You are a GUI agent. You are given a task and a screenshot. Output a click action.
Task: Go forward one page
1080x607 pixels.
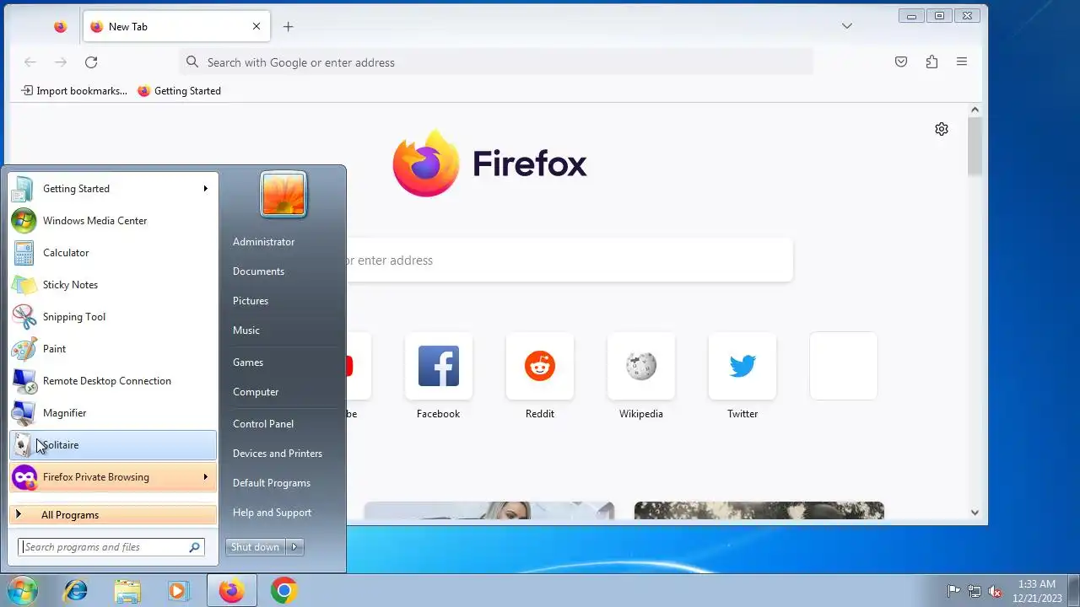tap(61, 62)
